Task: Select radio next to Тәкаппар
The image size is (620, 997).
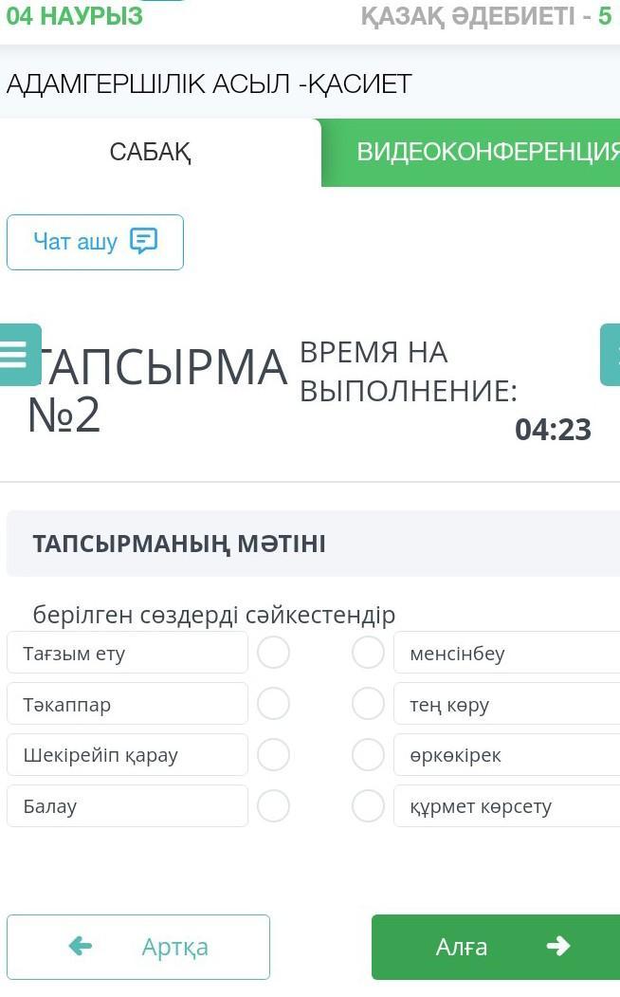Action: [273, 704]
